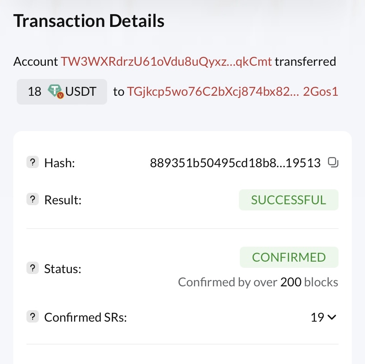The width and height of the screenshot is (365, 364).
Task: Click the help icon beside Status
Action: click(32, 268)
